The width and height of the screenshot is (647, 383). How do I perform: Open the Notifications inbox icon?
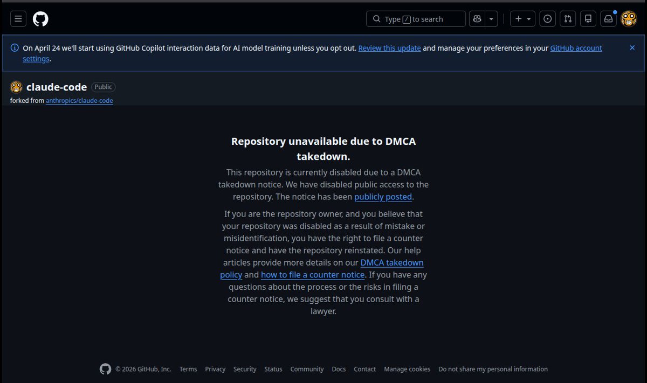[x=608, y=19]
